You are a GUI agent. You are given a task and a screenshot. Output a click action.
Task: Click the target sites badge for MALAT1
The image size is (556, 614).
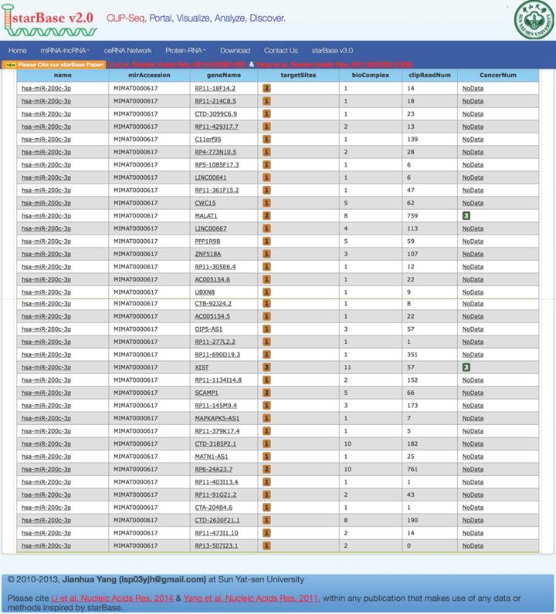[x=266, y=216]
